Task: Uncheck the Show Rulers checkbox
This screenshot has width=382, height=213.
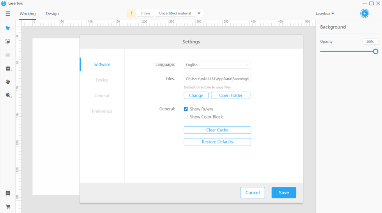Action: tap(186, 109)
